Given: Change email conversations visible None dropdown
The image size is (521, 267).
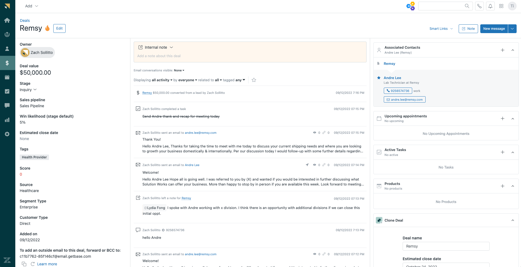Looking at the screenshot, I should 179,70.
